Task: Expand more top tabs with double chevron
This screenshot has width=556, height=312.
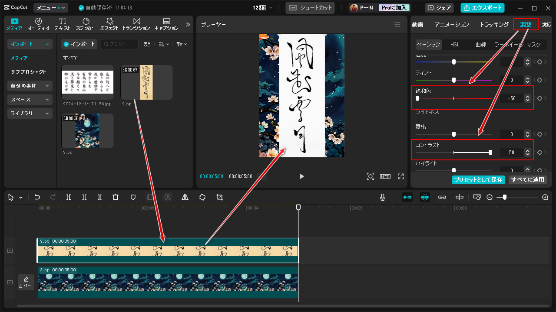Action: pyautogui.click(x=188, y=25)
